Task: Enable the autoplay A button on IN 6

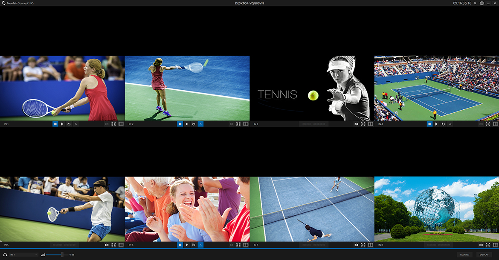Action: coord(200,245)
